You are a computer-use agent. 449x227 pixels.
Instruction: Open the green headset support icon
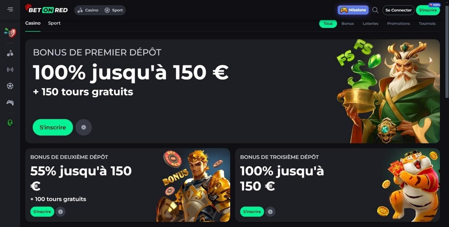click(x=10, y=123)
